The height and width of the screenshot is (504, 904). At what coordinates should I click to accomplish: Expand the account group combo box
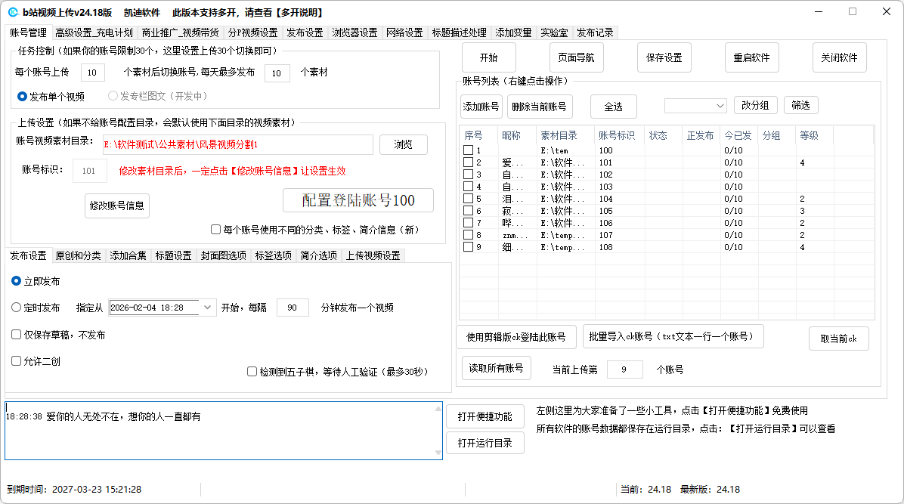tap(719, 106)
